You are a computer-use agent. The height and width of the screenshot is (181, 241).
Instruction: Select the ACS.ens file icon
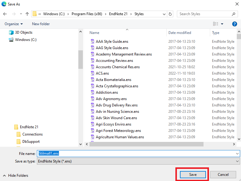[93, 73]
